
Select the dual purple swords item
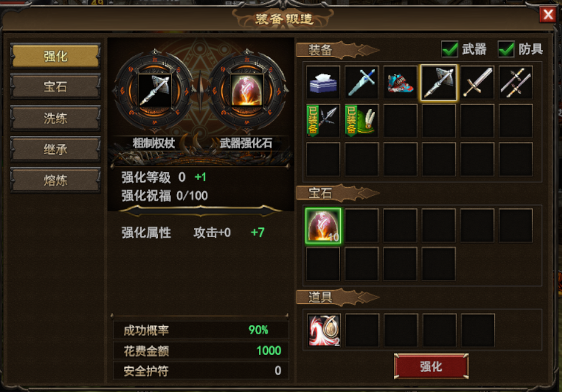(515, 82)
